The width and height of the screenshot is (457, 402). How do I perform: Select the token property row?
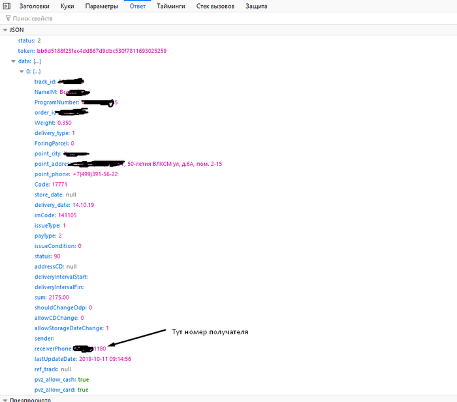click(91, 51)
